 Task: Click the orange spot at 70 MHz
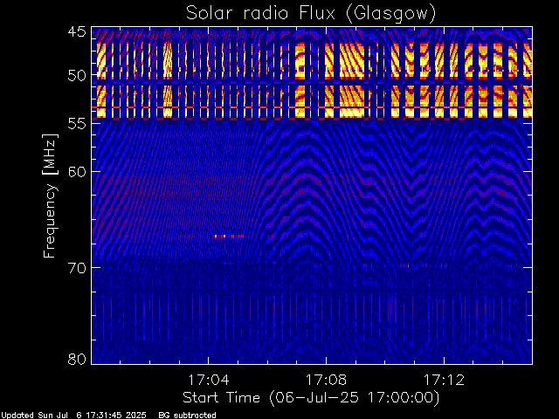tap(408, 265)
